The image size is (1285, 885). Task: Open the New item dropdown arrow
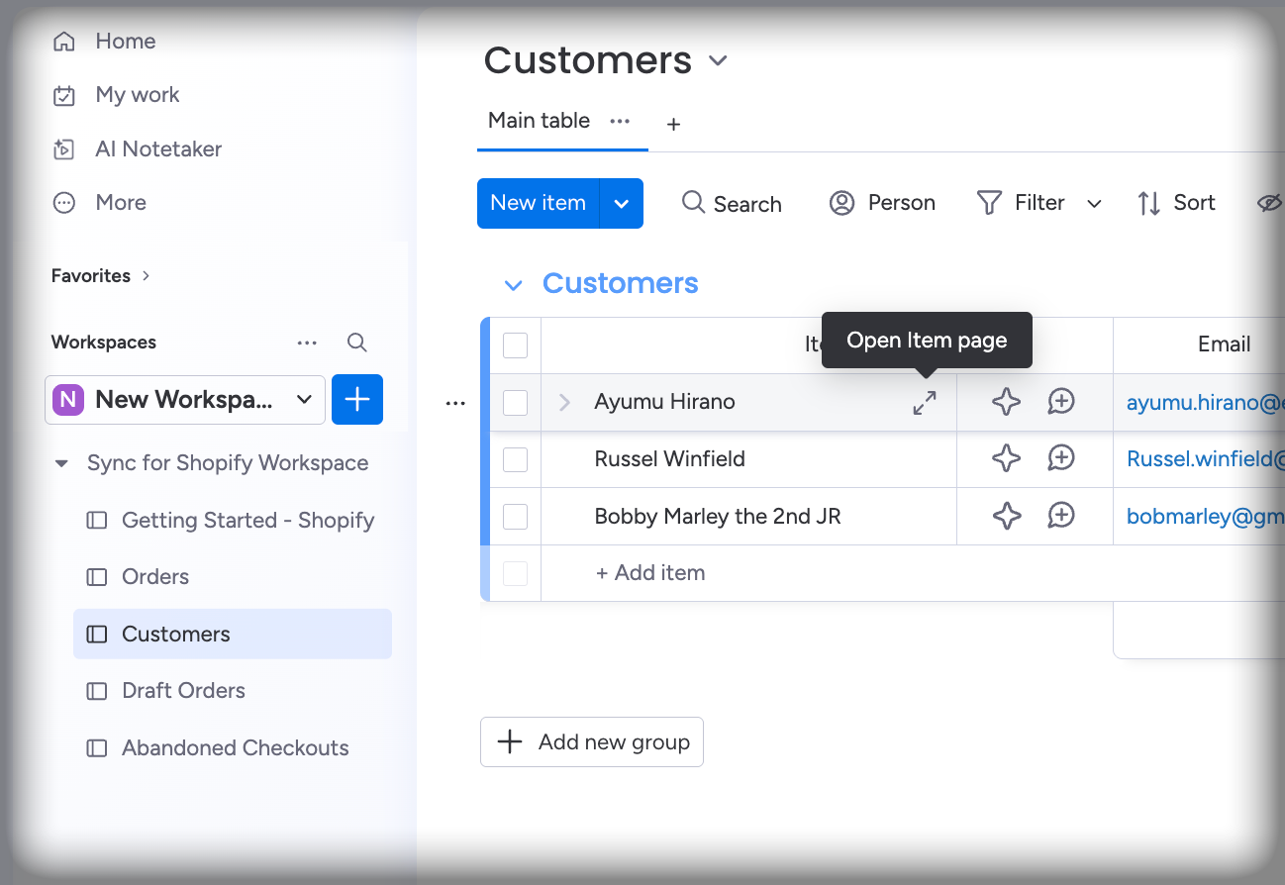tap(622, 203)
